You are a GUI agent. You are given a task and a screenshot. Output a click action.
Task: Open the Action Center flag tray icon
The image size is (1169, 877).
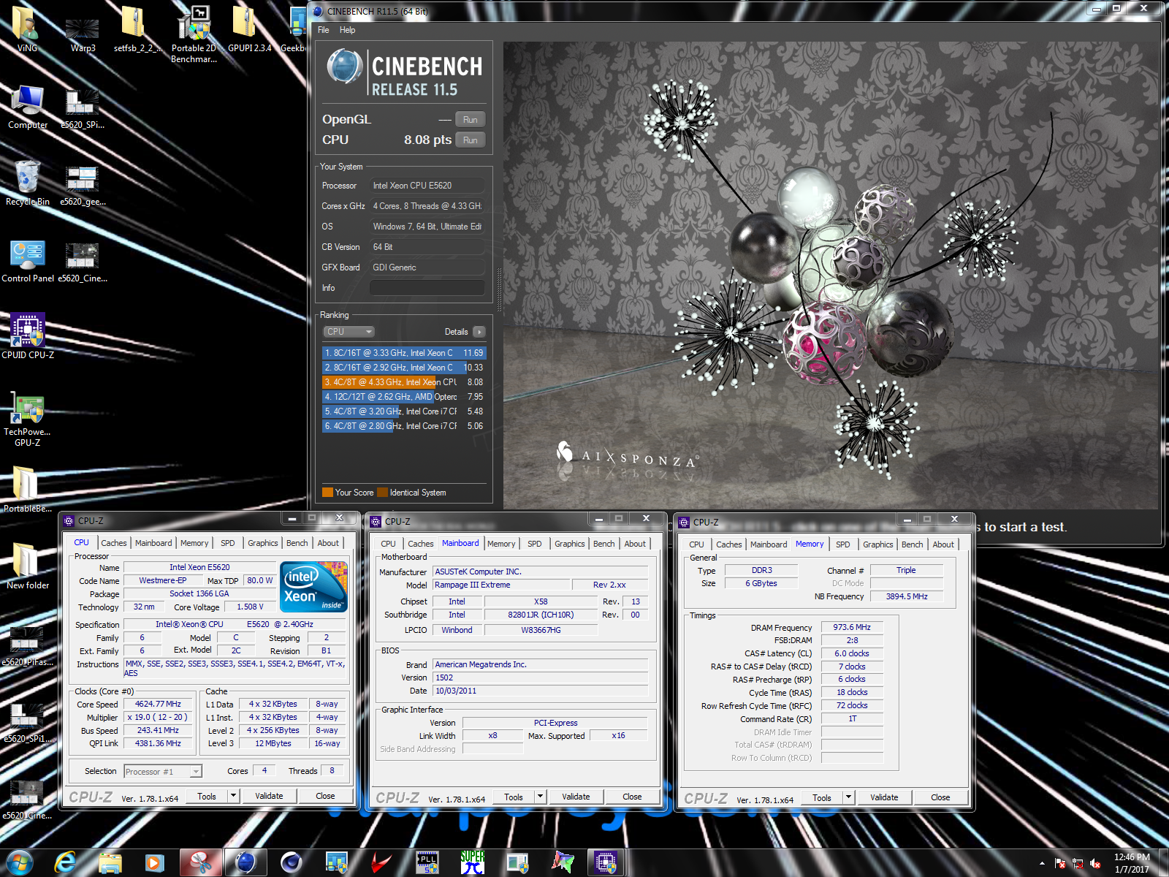pos(1059,863)
